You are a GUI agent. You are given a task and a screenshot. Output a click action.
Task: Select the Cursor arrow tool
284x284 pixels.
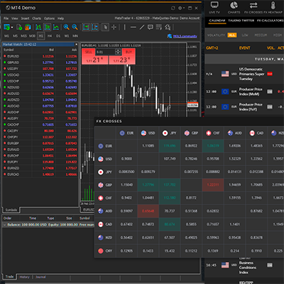(x=105, y=27)
